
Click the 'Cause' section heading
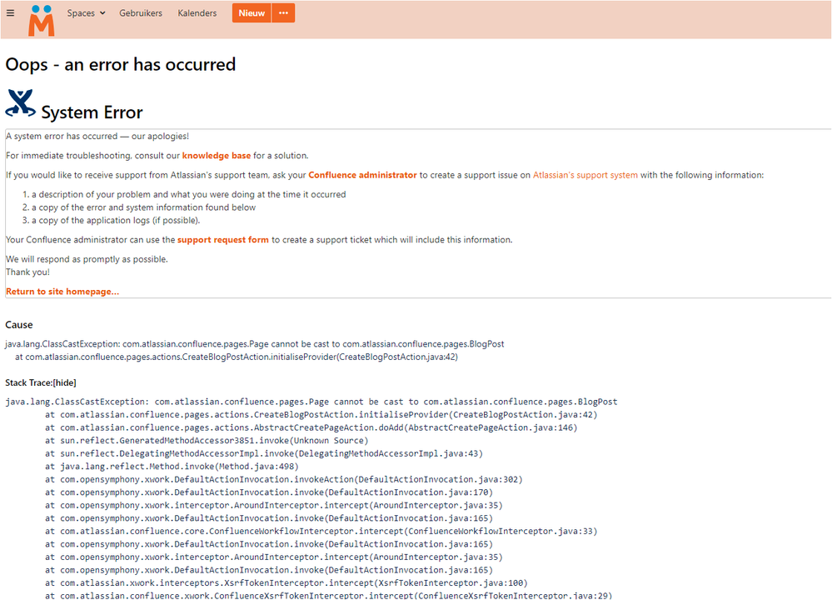coord(19,324)
